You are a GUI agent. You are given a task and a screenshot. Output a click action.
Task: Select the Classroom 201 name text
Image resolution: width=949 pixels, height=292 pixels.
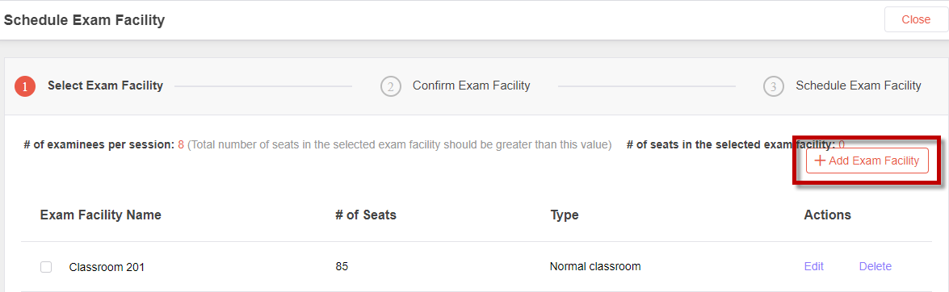[x=107, y=267]
